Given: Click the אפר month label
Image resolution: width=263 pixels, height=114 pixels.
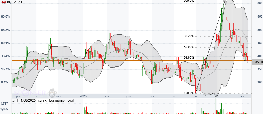Looking at the screenshot, I should (x=152, y=96).
